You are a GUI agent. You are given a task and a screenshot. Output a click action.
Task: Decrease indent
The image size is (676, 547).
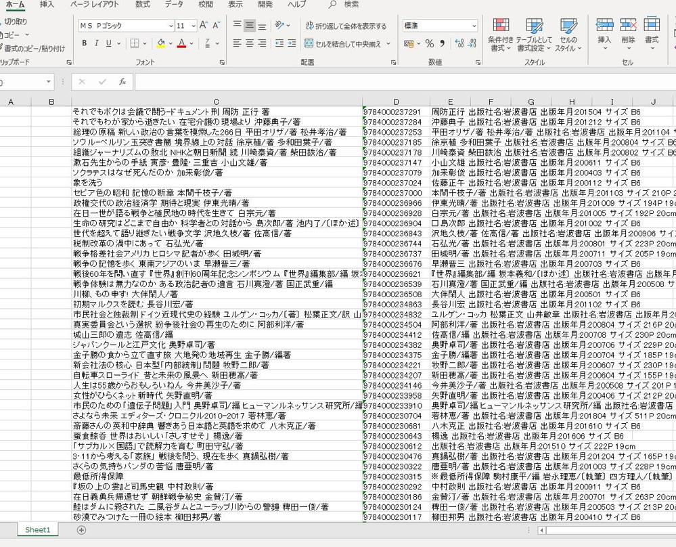tap(279, 43)
